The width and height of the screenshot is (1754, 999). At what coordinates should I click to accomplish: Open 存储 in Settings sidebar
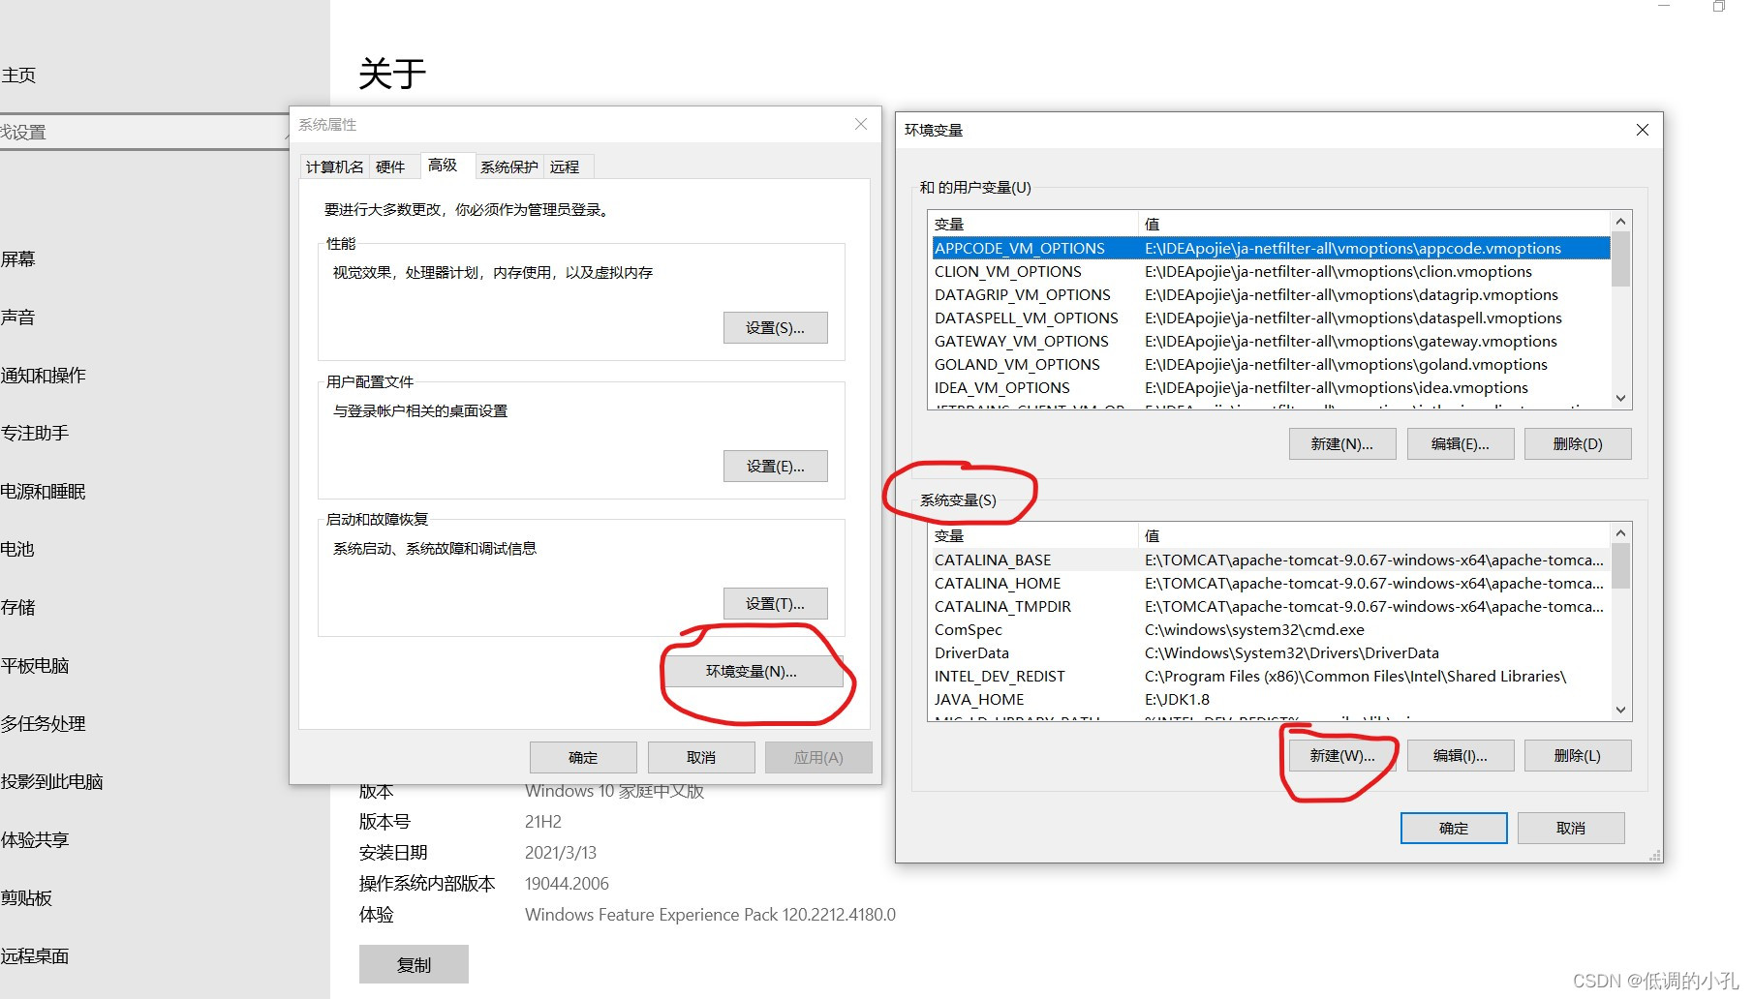(x=17, y=607)
